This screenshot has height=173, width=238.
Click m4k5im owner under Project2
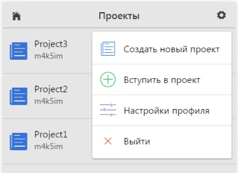(x=49, y=101)
